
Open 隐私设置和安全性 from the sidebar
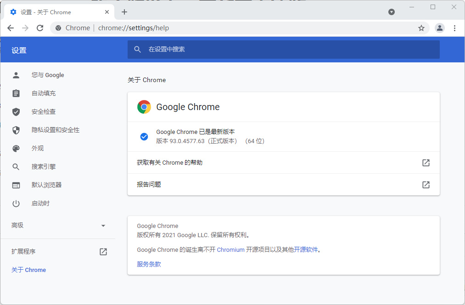click(x=16, y=130)
